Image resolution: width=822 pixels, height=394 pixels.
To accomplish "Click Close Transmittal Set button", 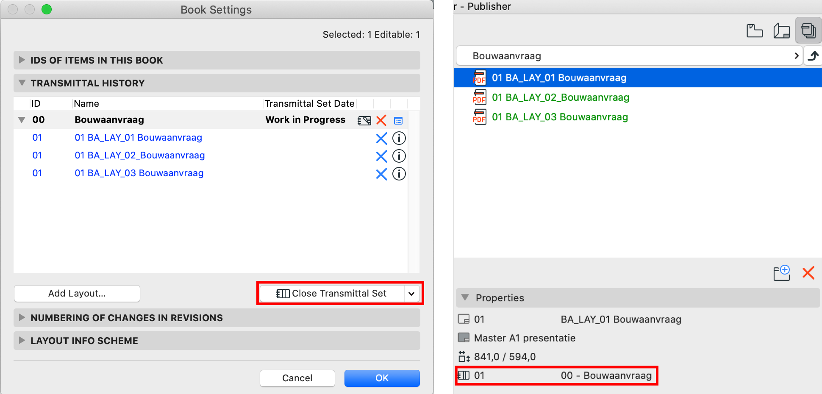I will click(331, 294).
